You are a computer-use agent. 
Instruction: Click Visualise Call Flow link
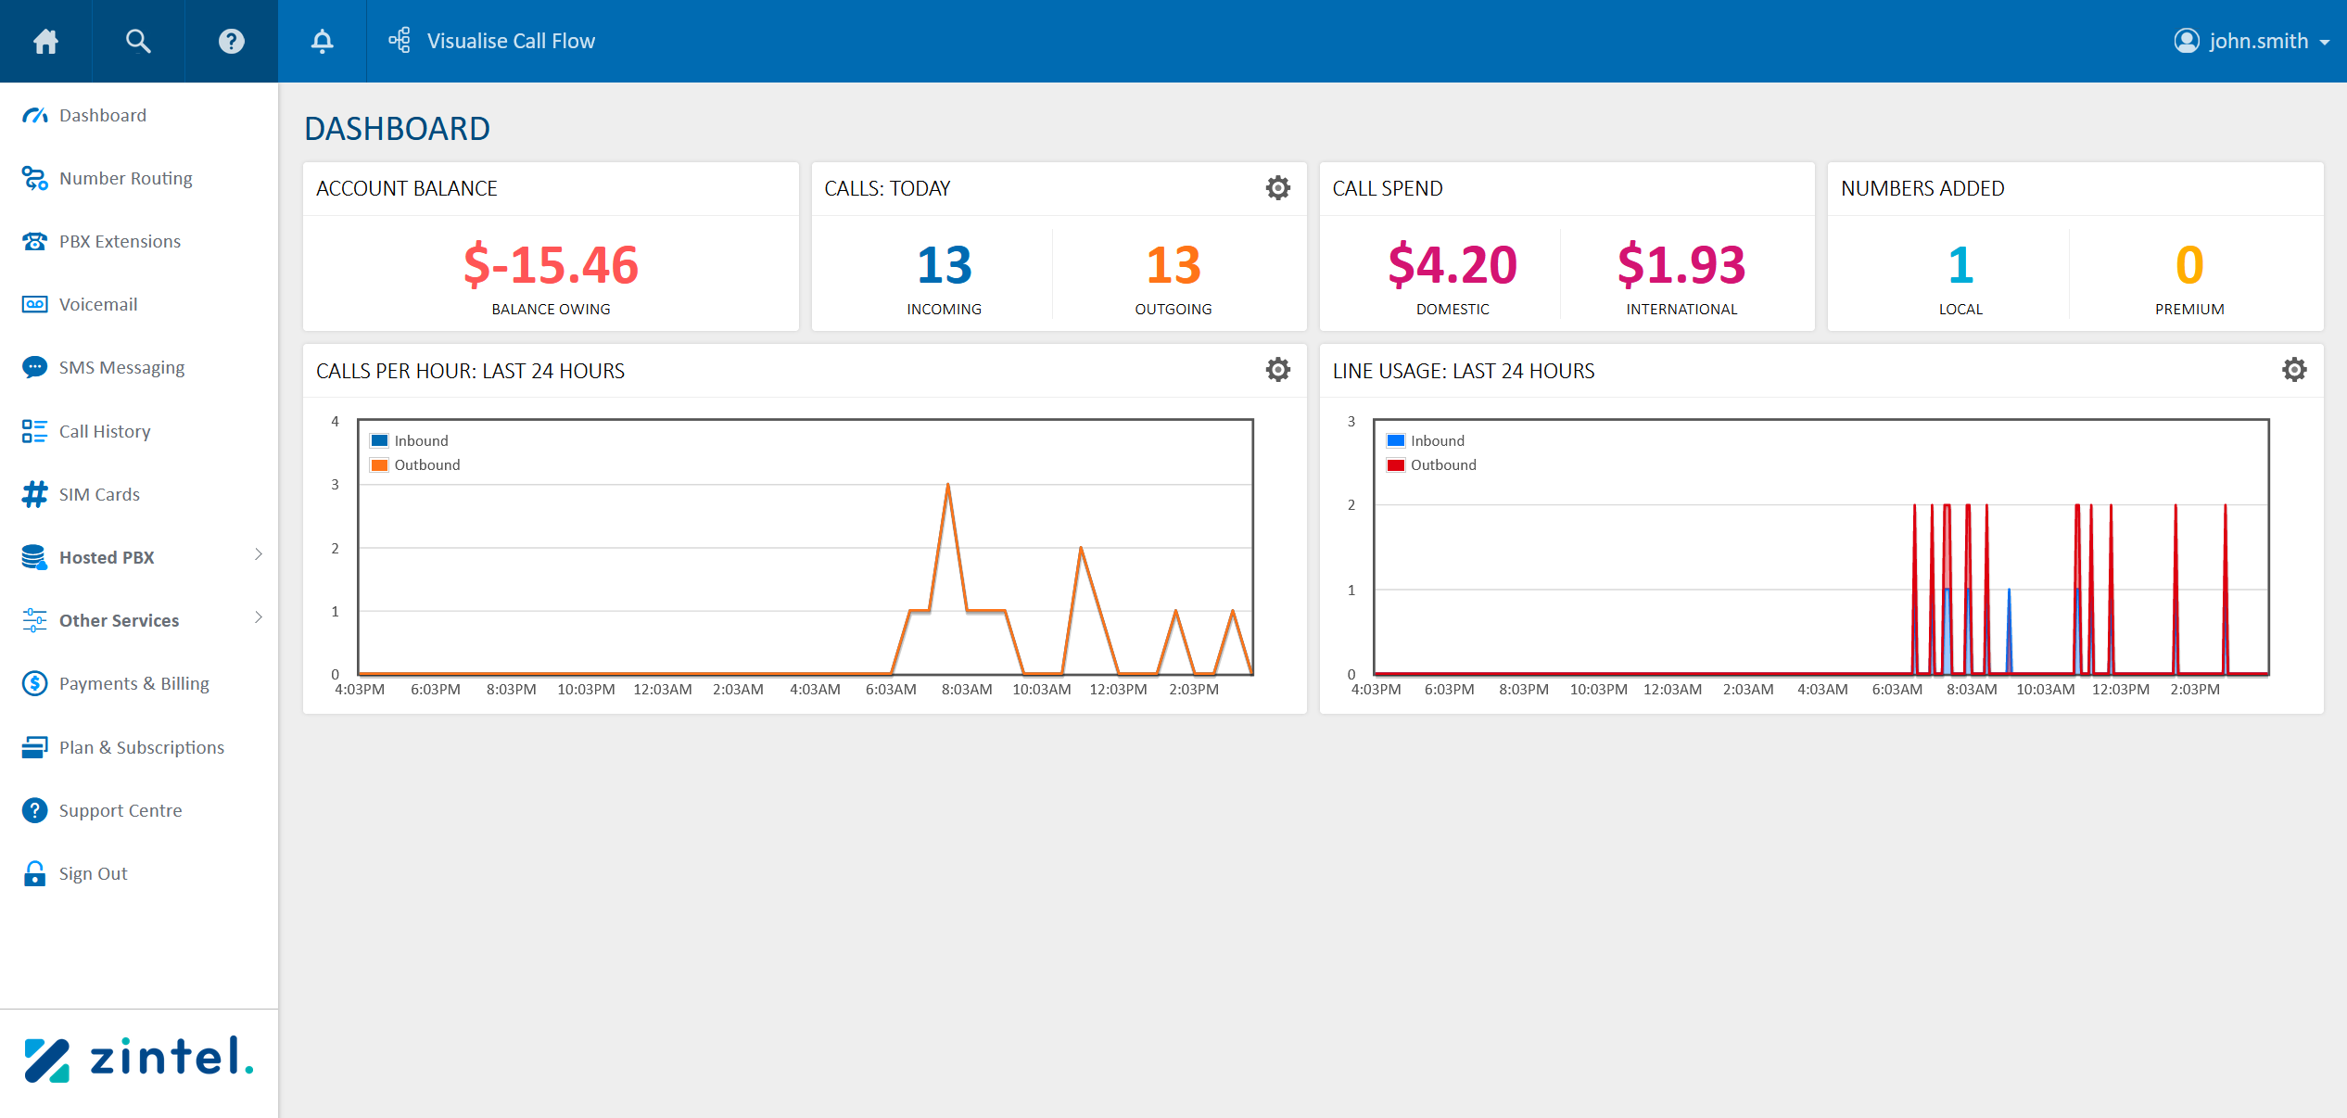click(510, 41)
